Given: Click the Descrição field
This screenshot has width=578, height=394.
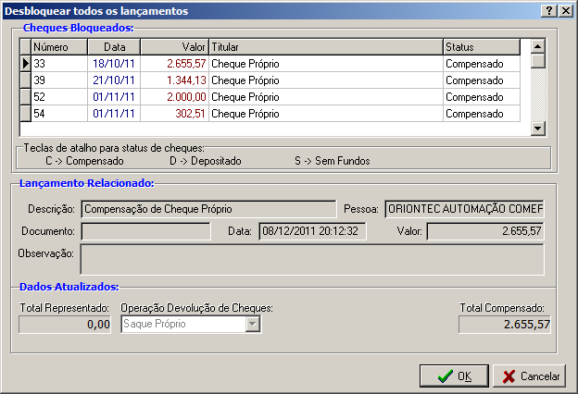Looking at the screenshot, I should pos(208,208).
